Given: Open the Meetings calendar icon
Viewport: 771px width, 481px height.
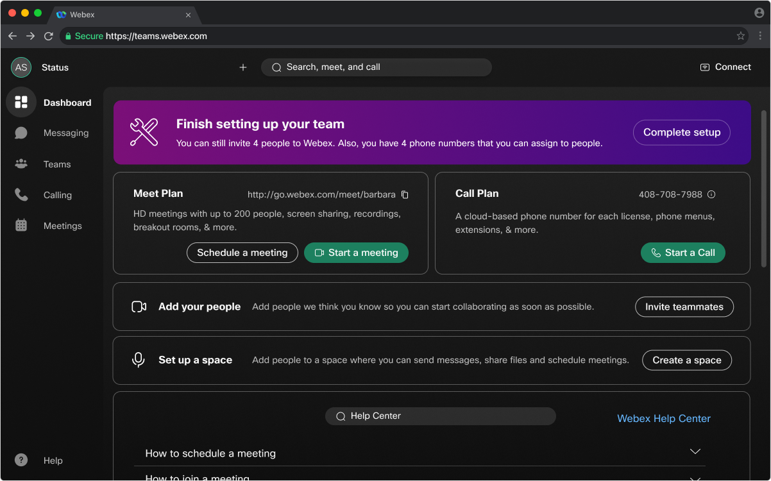Looking at the screenshot, I should [21, 226].
